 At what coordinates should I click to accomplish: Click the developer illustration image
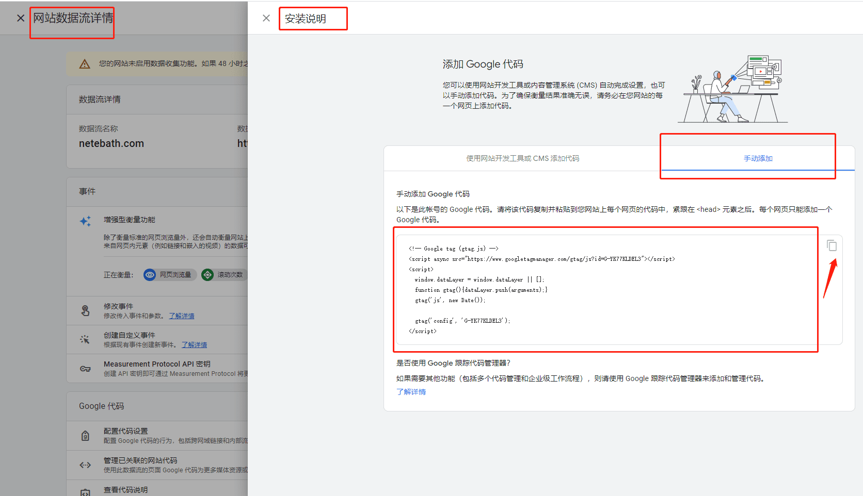click(733, 89)
